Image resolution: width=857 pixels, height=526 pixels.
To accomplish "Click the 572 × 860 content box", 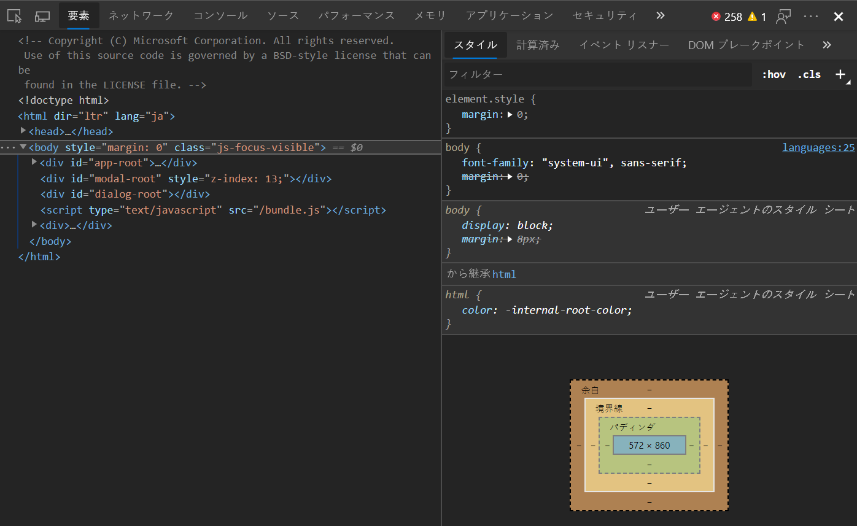I will (x=649, y=445).
